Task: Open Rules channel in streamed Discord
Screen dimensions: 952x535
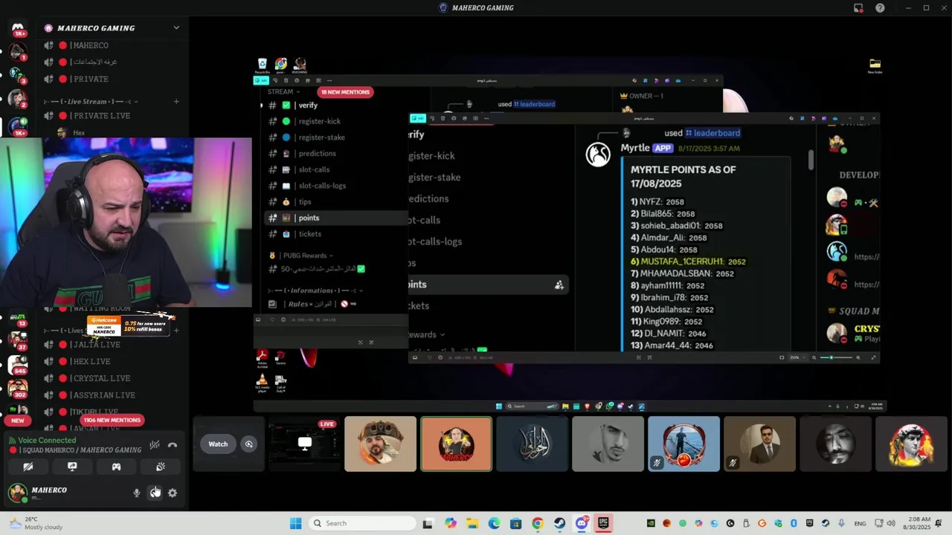Action: (x=312, y=304)
